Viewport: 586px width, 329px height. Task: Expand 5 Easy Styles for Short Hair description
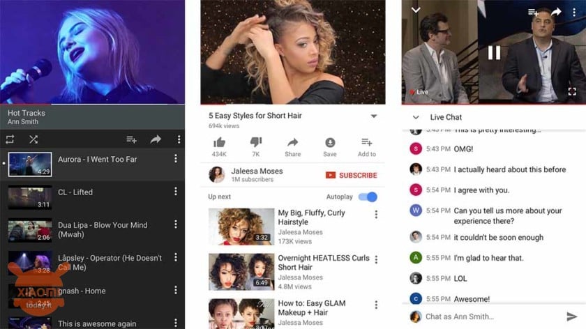pos(374,116)
